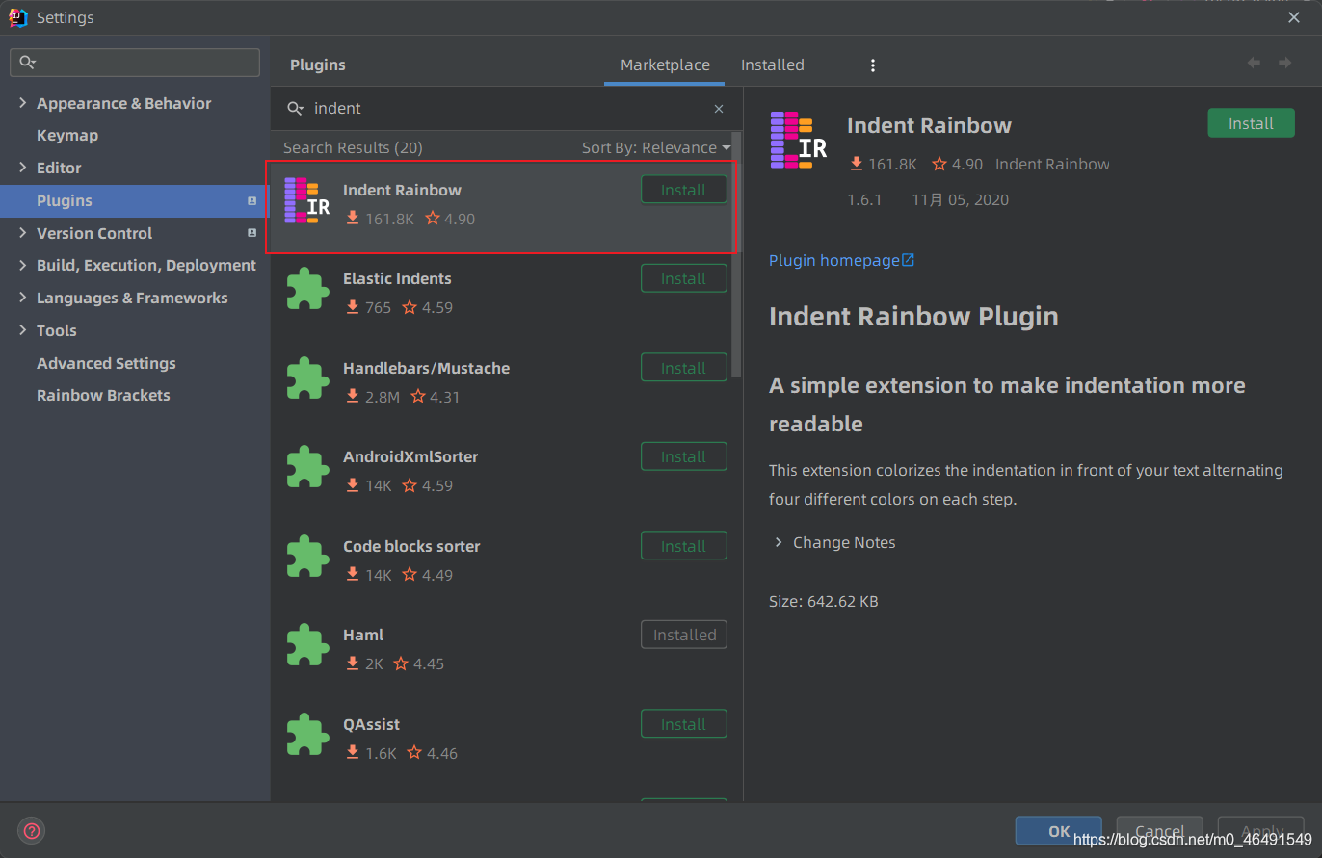Image resolution: width=1322 pixels, height=858 pixels.
Task: Click the settings search magnifier icon
Action: coord(27,63)
